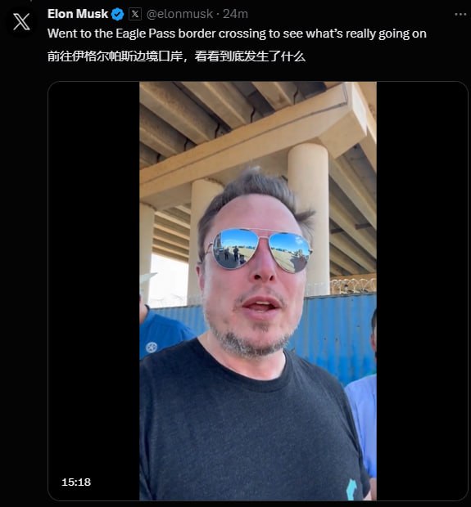Click the 24m post timestamp
Screen dimensions: 471x507
pos(236,14)
